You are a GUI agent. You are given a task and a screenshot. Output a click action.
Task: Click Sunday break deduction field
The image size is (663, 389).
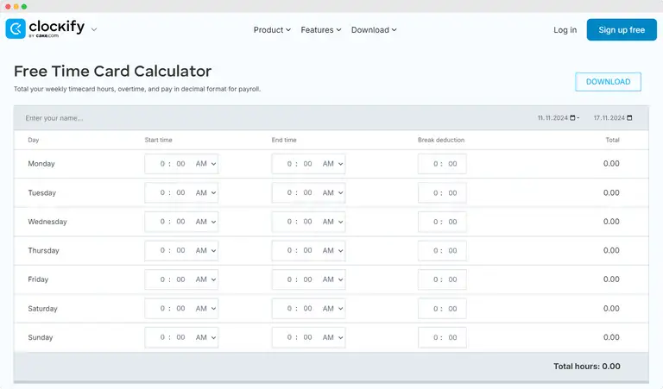pyautogui.click(x=442, y=337)
